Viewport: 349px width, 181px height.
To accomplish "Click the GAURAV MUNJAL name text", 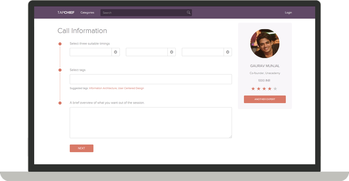I will coord(265,66).
